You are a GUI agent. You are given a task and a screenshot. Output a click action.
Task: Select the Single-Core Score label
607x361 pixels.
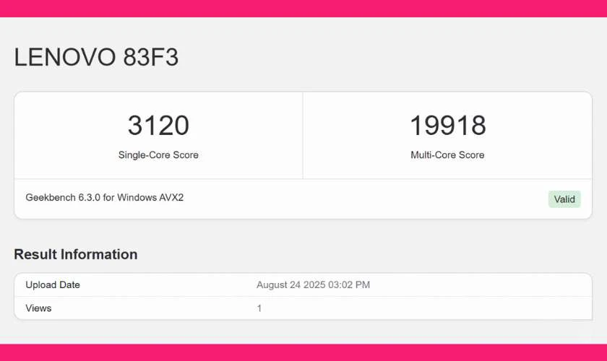[158, 155]
